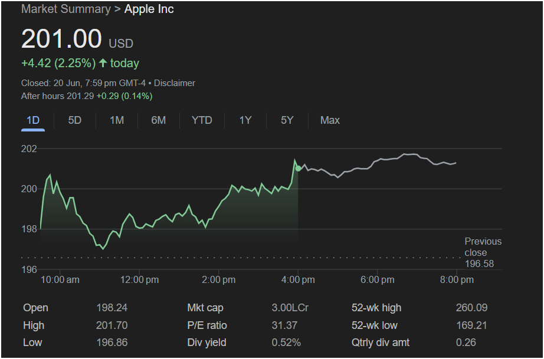This screenshot has width=544, height=359.
Task: Click the USD currency label
Action: [121, 44]
